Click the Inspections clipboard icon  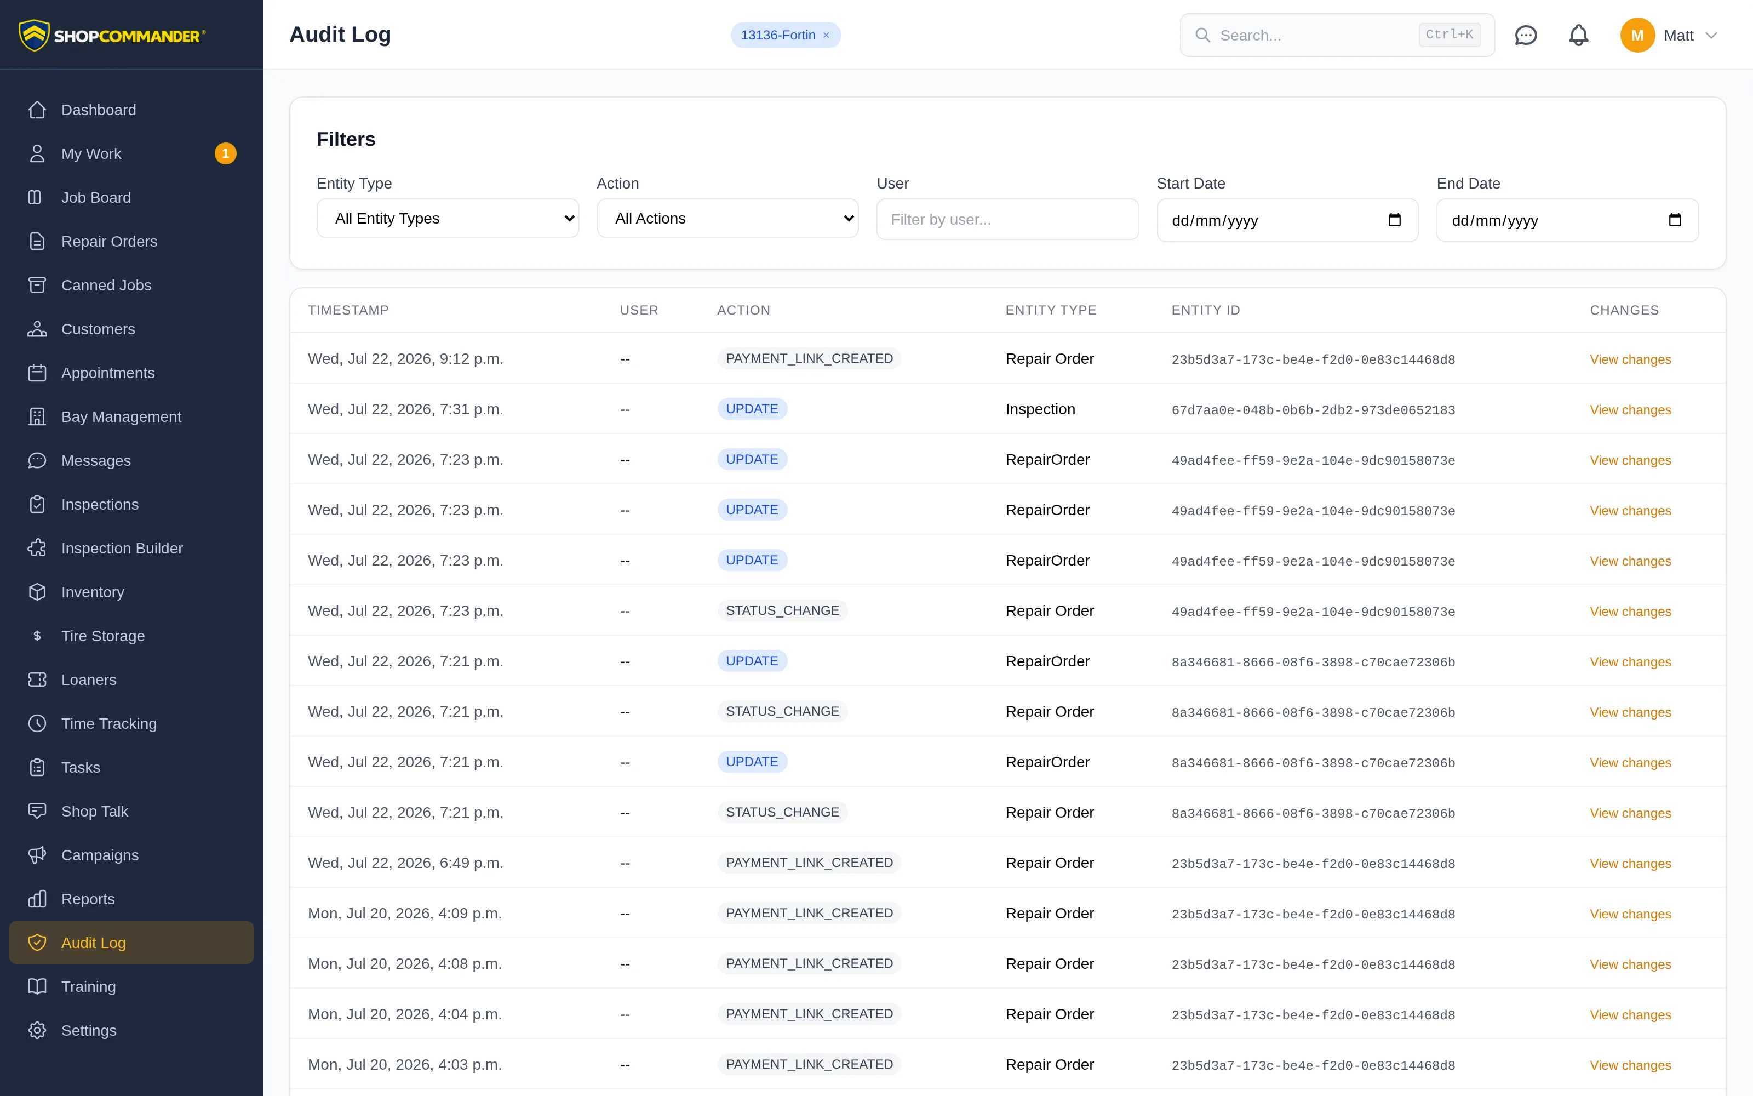37,505
